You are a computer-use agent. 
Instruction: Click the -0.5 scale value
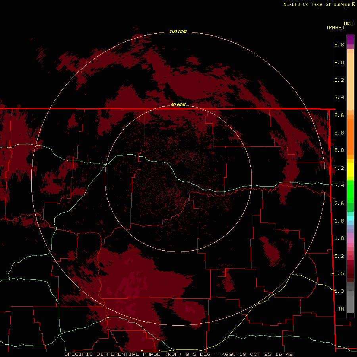click(x=338, y=274)
